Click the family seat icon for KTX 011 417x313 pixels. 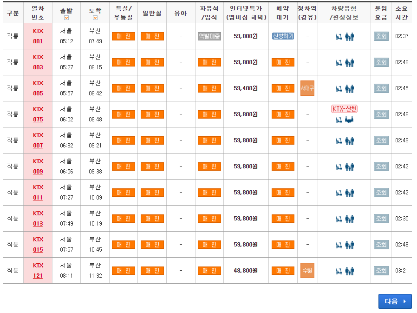click(x=349, y=192)
